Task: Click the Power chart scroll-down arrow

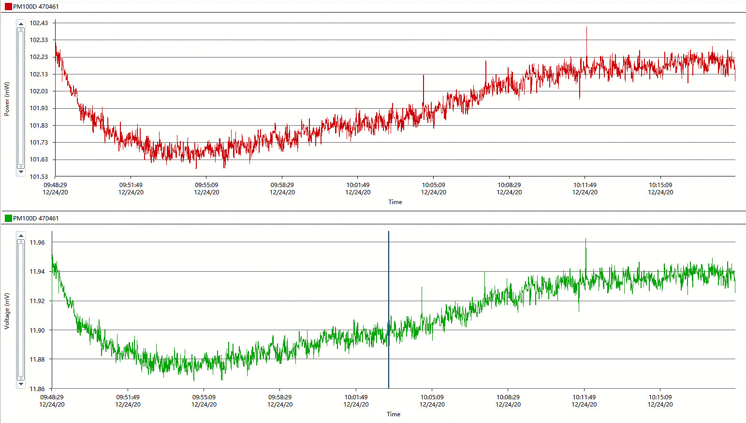Action: (21, 172)
